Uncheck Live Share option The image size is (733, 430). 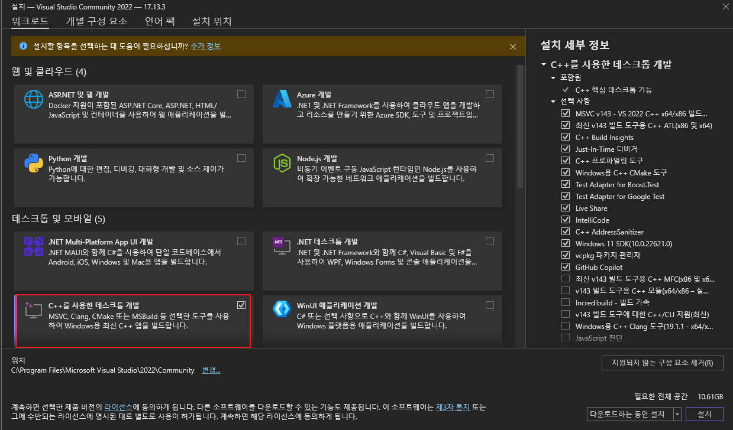(x=566, y=208)
